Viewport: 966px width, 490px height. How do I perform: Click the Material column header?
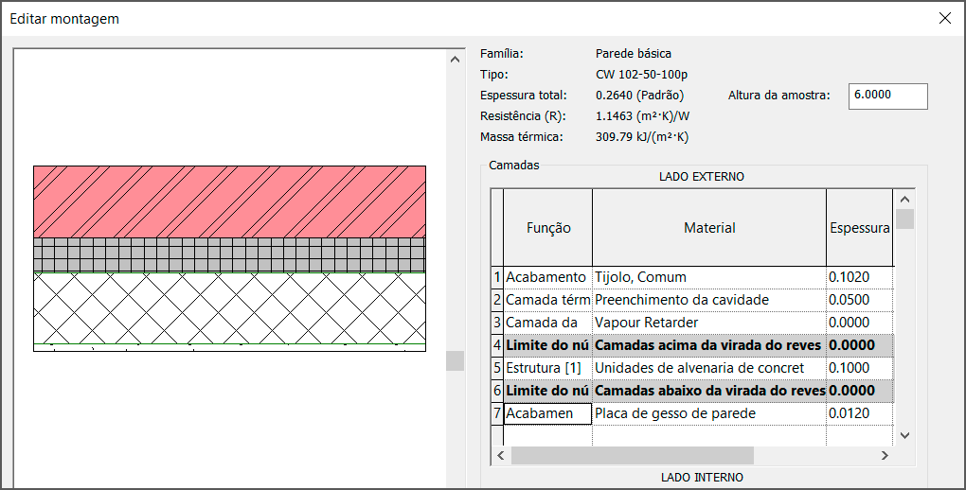pos(708,228)
